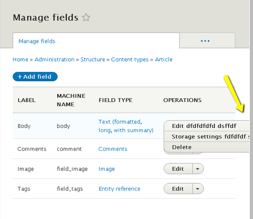Screen dimensions: 253x219
Task: Expand dropdown arrow in Tags row
Action: [198, 188]
